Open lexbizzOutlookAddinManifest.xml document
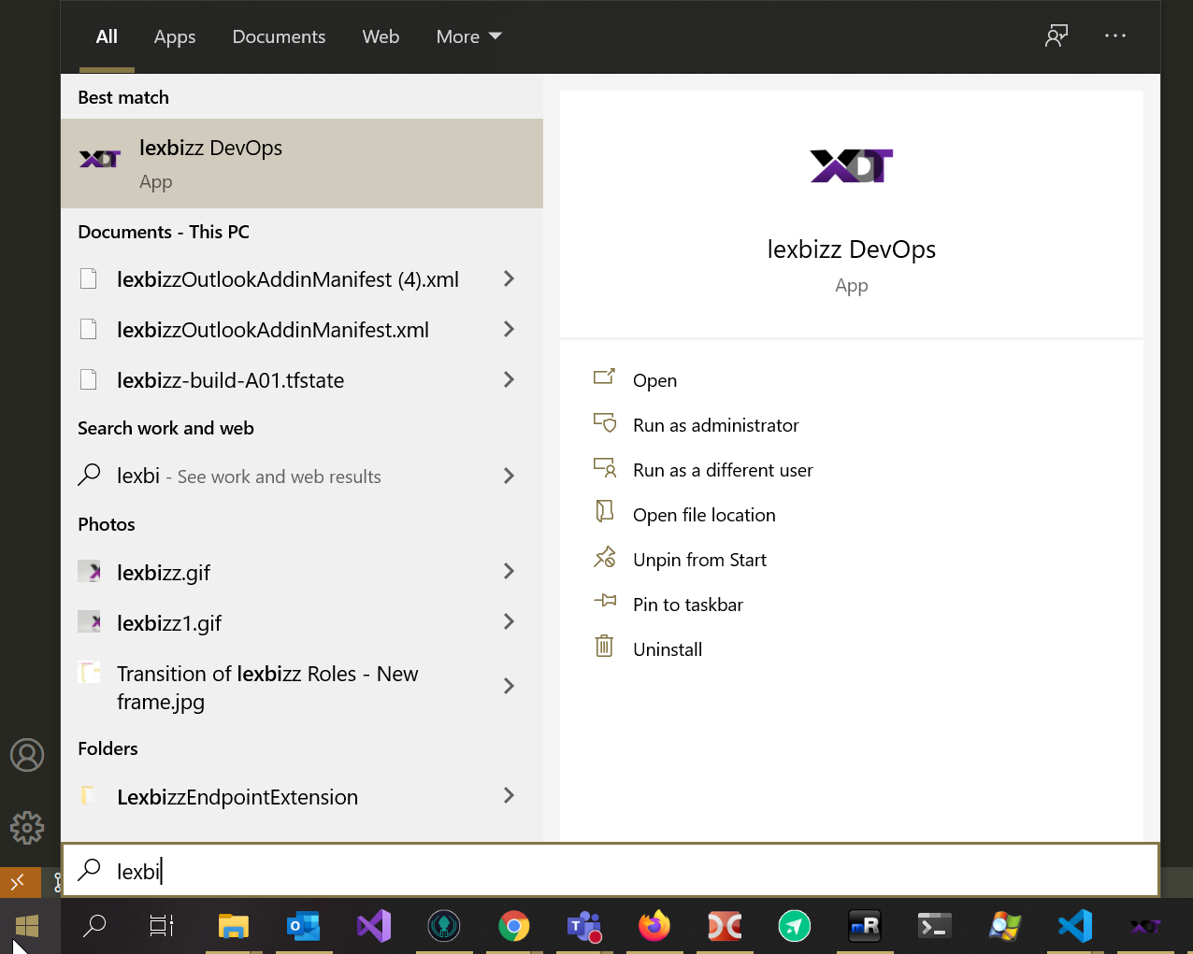This screenshot has width=1193, height=954. (272, 330)
